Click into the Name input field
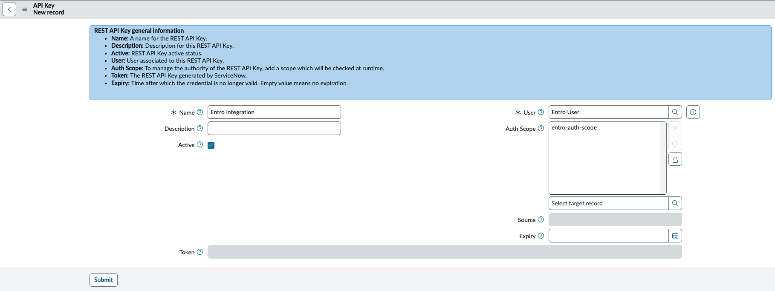The width and height of the screenshot is (775, 291). (x=274, y=112)
